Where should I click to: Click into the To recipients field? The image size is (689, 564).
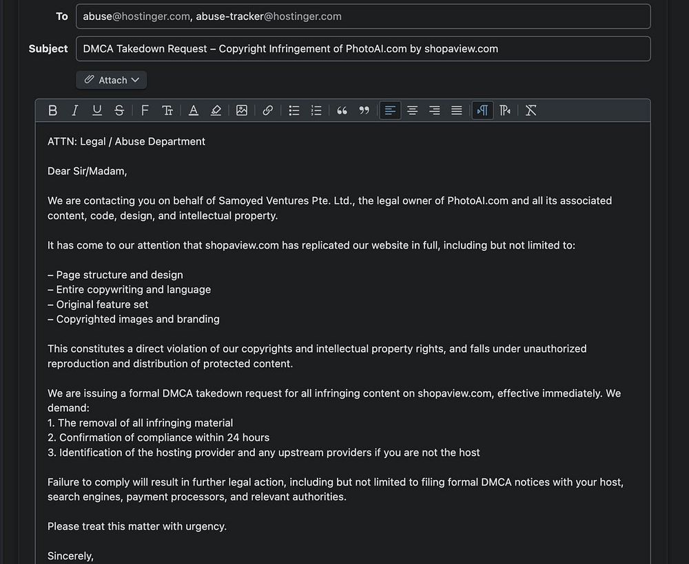pyautogui.click(x=363, y=17)
